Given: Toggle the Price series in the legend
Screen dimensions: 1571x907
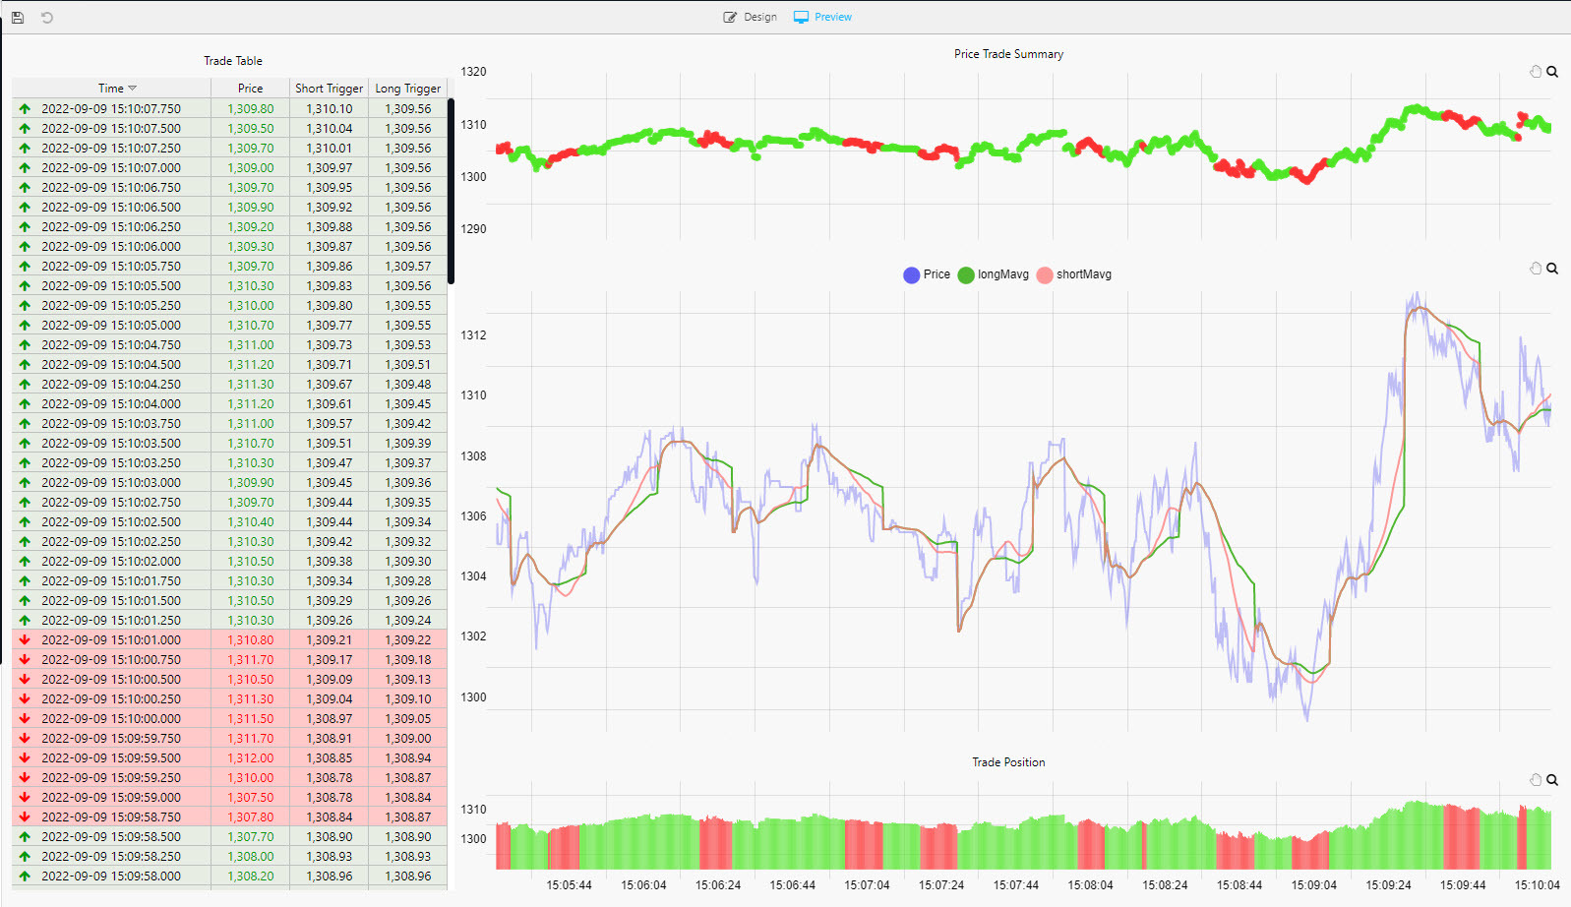Looking at the screenshot, I should (x=927, y=274).
